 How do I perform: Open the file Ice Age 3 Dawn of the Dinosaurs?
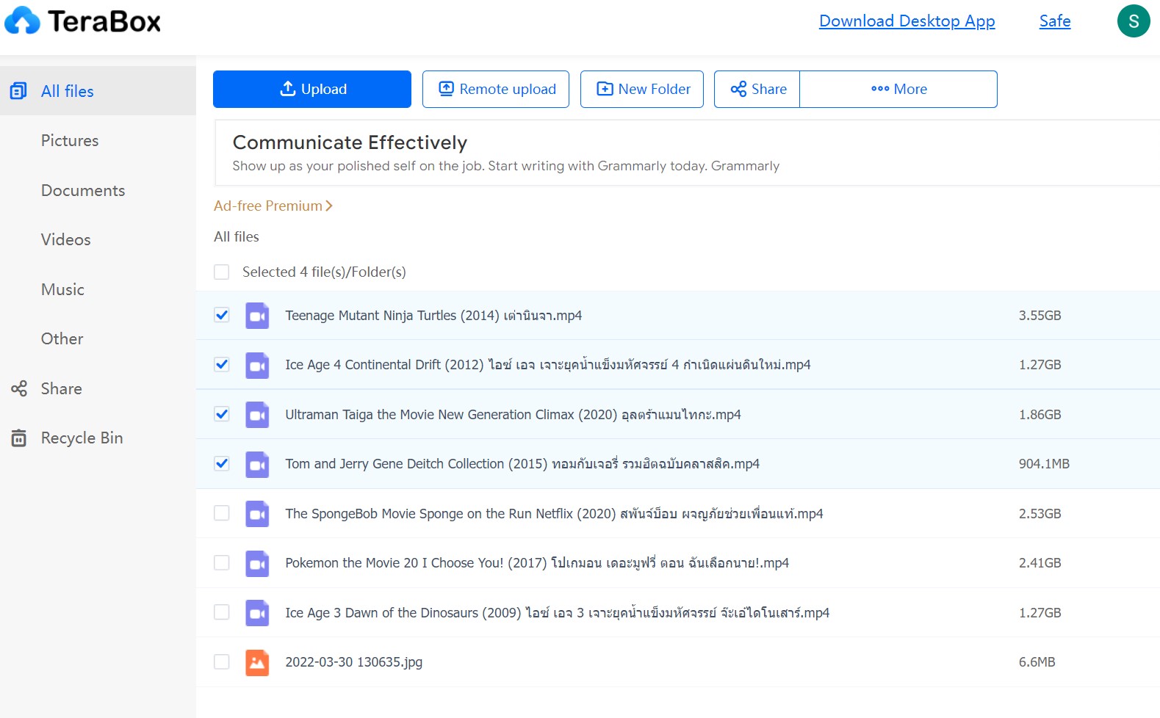click(557, 613)
